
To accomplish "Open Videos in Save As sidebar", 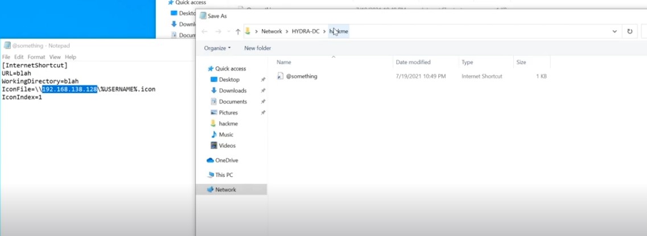I will [x=227, y=146].
